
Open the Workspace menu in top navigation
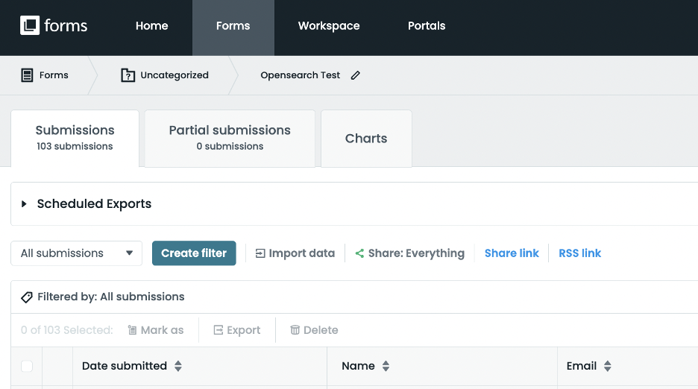click(329, 26)
